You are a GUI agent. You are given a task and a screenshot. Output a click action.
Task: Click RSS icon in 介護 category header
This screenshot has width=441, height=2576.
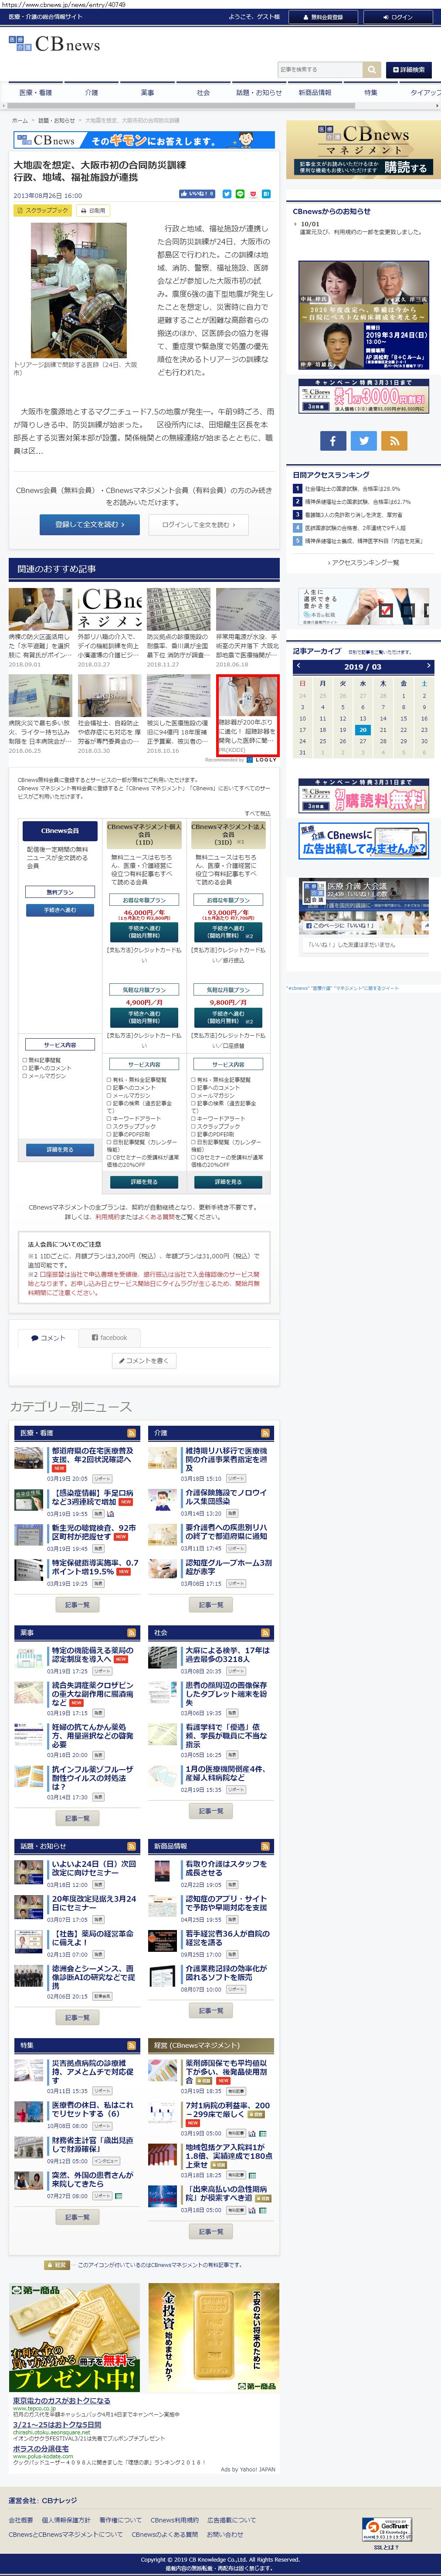(266, 1433)
